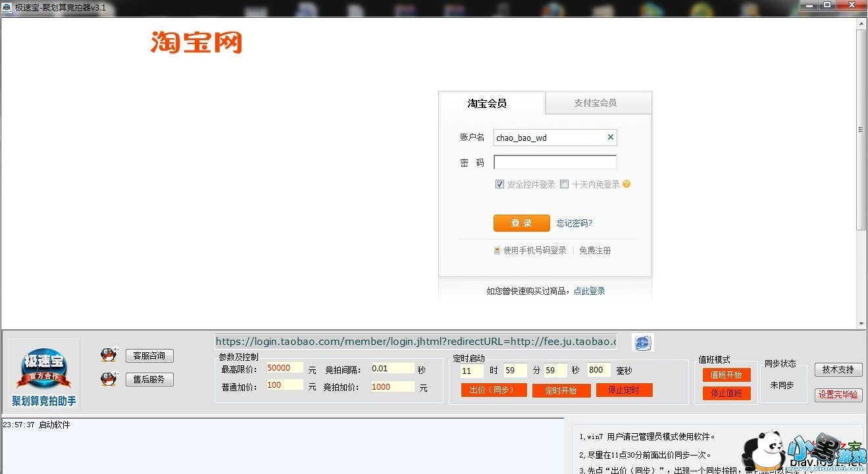Click the 竞拍间隔: label
The height and width of the screenshot is (474, 868).
pos(344,369)
